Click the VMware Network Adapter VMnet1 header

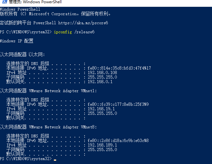point(48,91)
